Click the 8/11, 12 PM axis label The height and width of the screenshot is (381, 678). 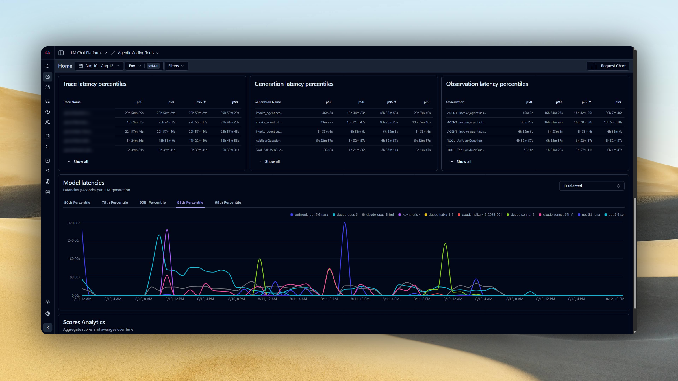click(360, 299)
